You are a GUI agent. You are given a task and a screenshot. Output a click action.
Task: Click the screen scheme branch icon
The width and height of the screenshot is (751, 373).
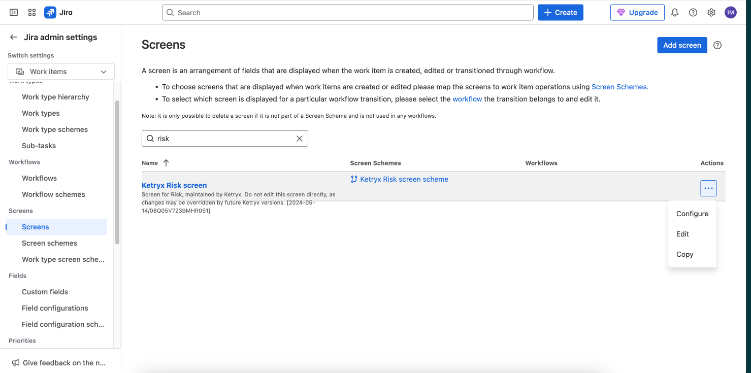pyautogui.click(x=354, y=179)
